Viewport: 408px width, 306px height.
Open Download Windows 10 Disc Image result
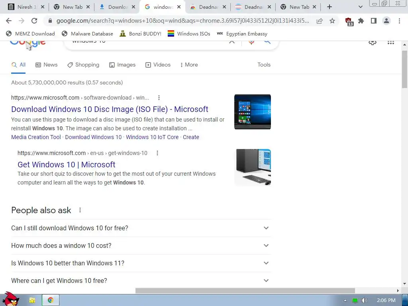coord(110,109)
